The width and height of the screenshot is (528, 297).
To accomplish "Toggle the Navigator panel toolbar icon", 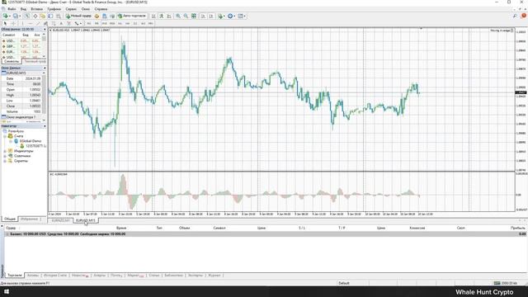I will 43,16.
